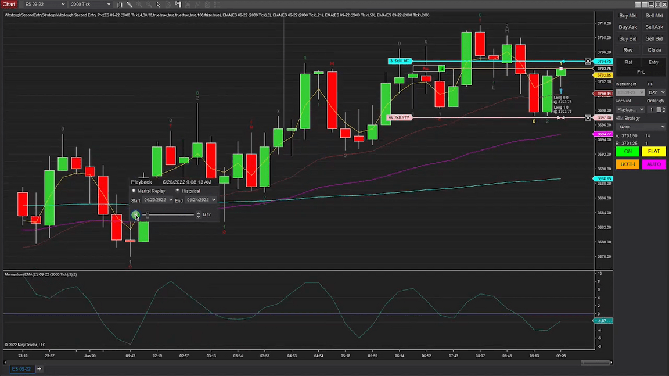
Task: Click the last properties icon in toolbar
Action: pos(217,4)
